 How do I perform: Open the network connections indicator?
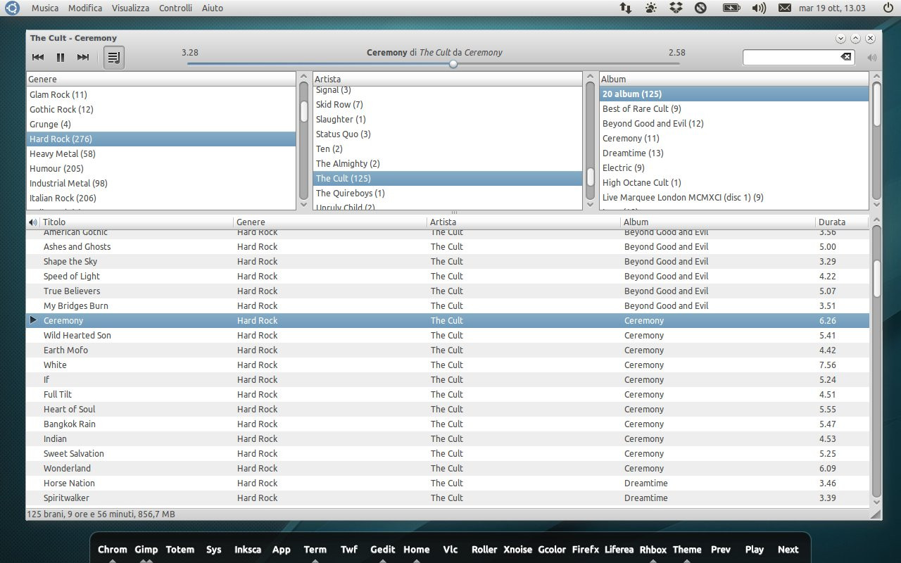click(x=625, y=8)
